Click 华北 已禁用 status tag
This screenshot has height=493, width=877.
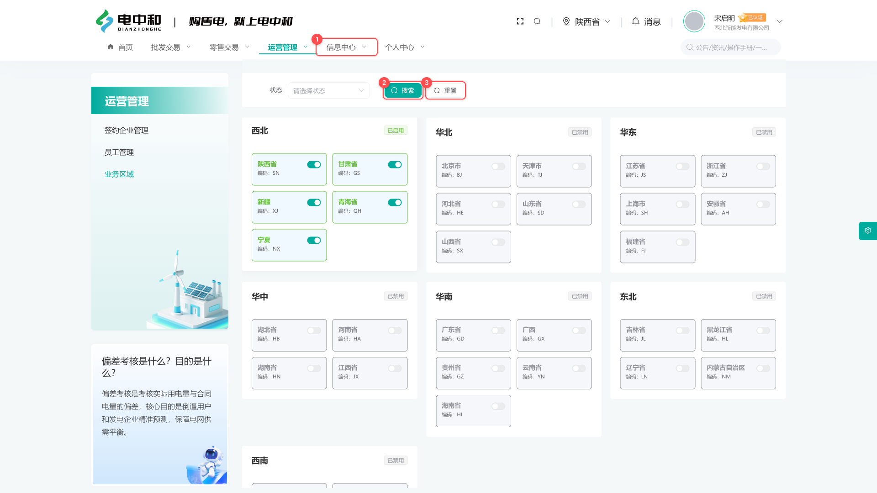(x=580, y=132)
